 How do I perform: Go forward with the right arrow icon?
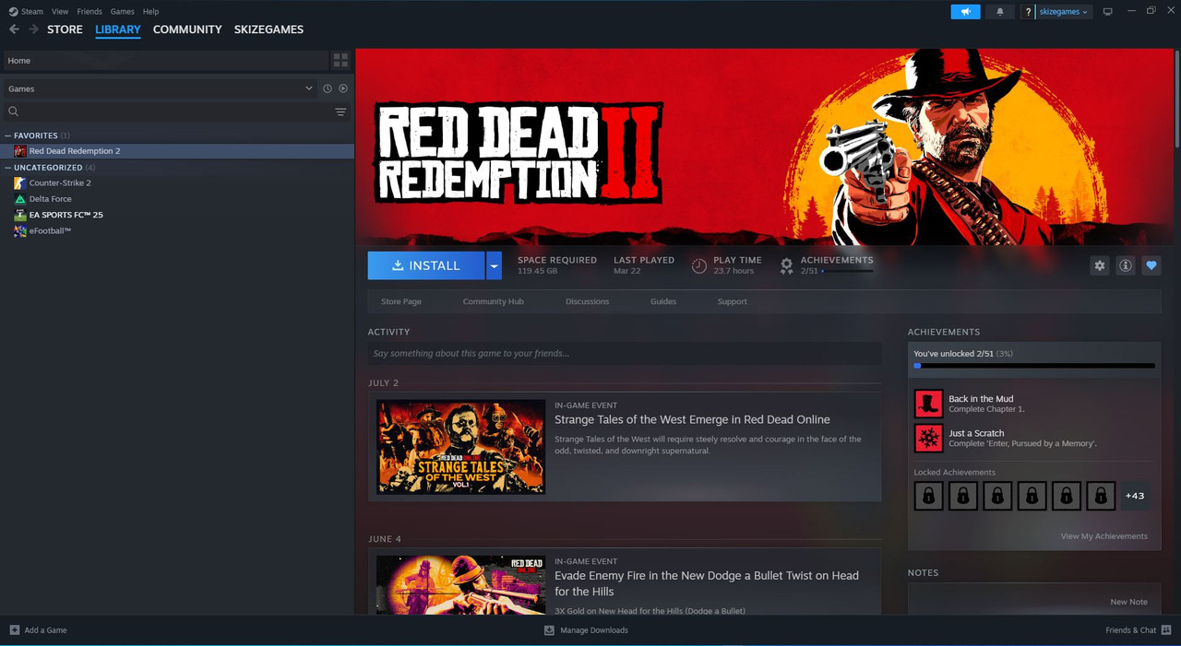tap(34, 29)
